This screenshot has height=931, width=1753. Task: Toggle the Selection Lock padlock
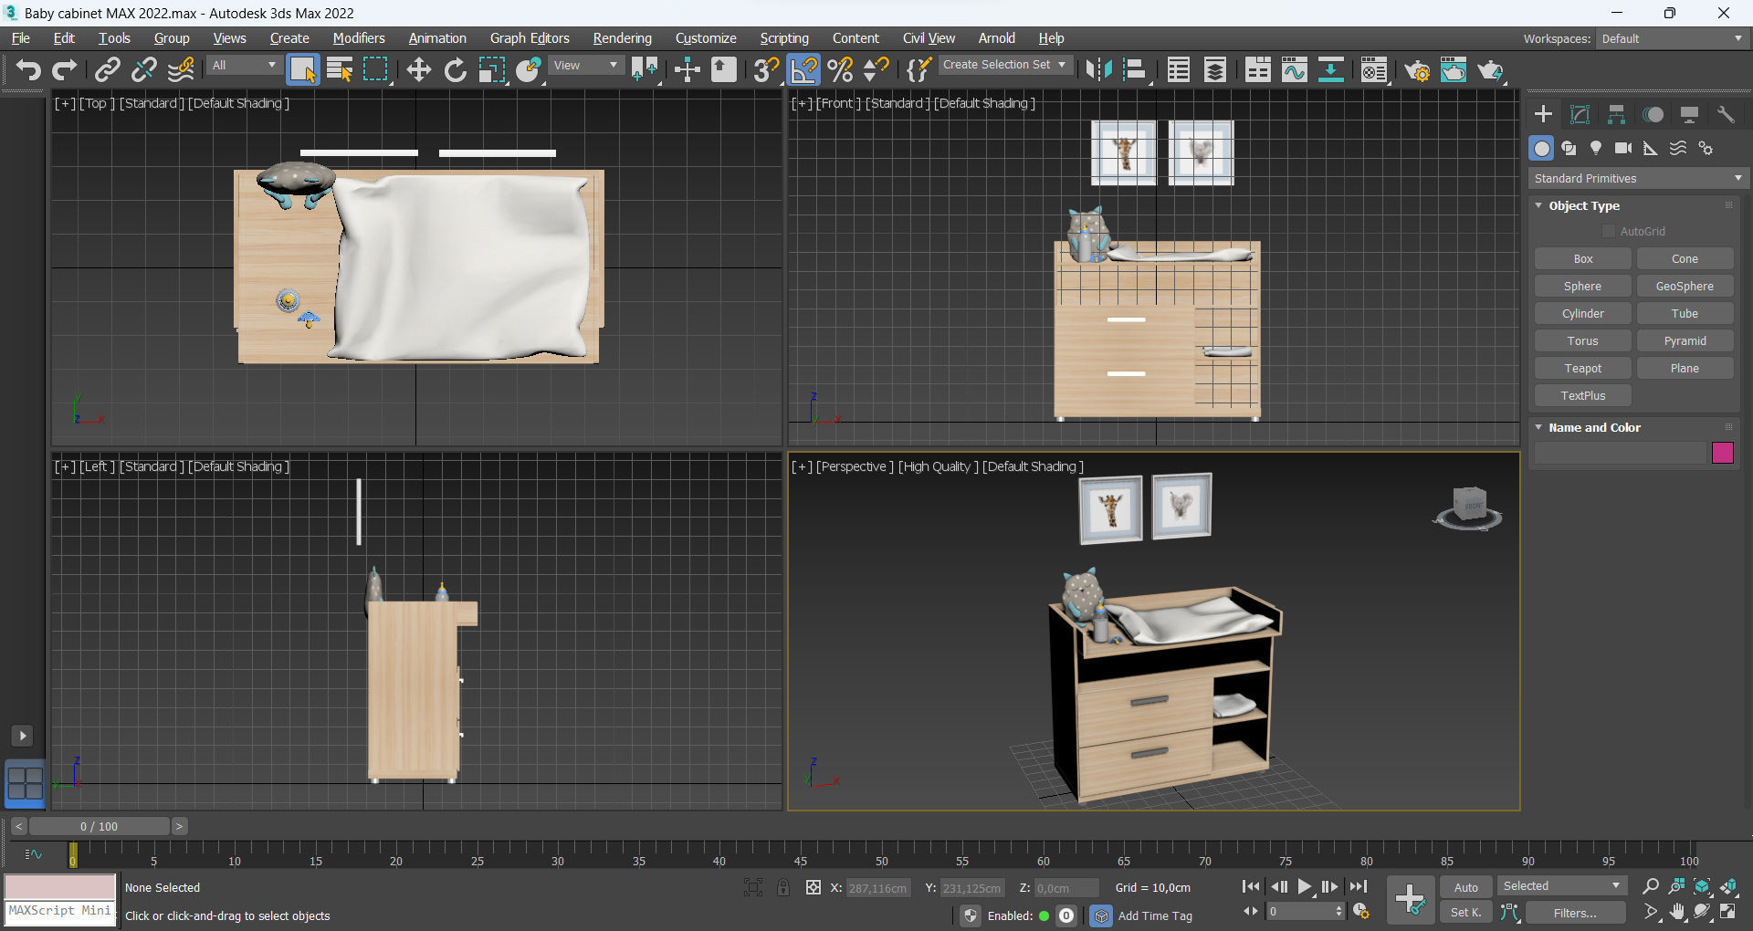point(783,887)
